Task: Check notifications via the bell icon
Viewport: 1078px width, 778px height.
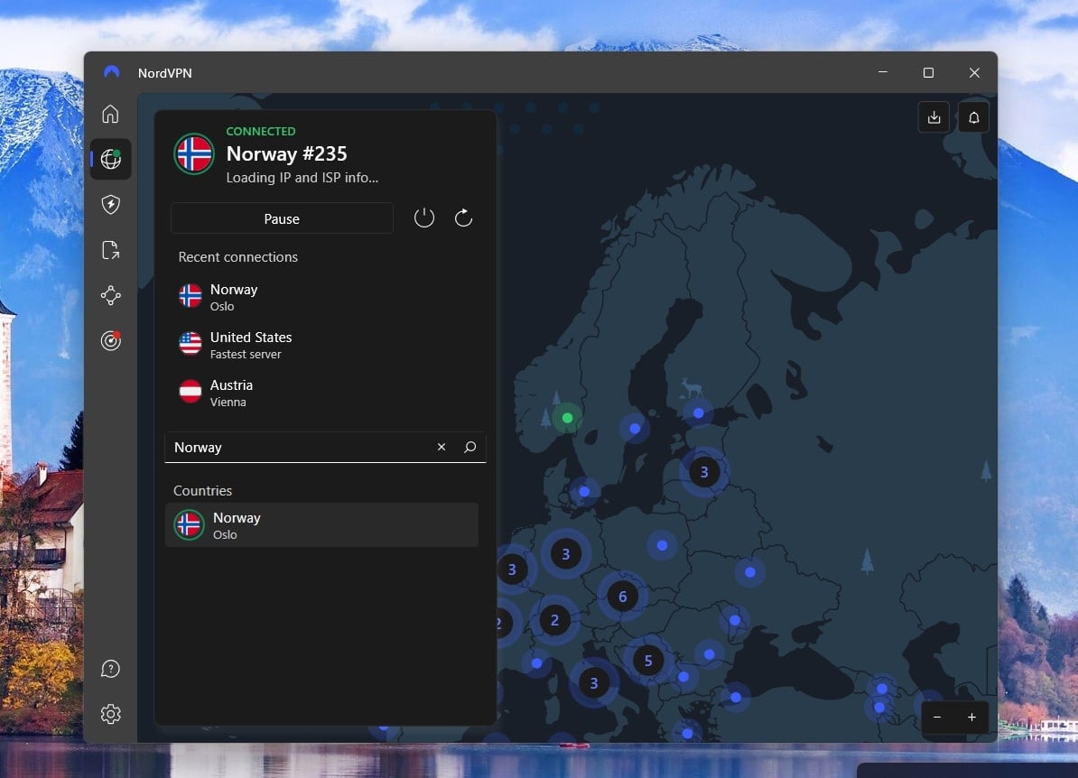Action: [973, 116]
